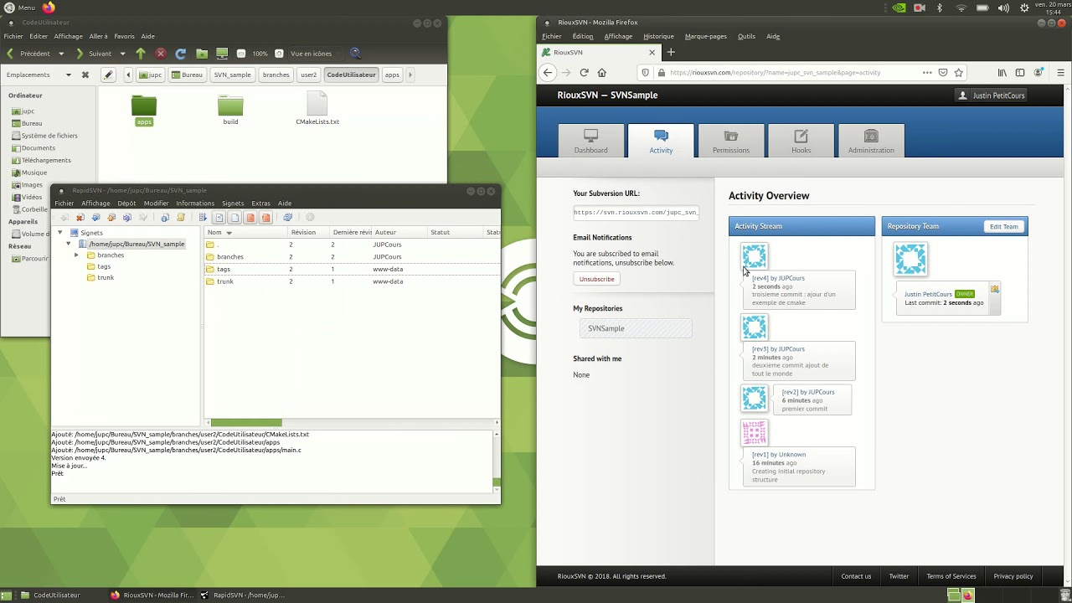Image resolution: width=1072 pixels, height=603 pixels.
Task: Go back in Firefox
Action: click(548, 73)
